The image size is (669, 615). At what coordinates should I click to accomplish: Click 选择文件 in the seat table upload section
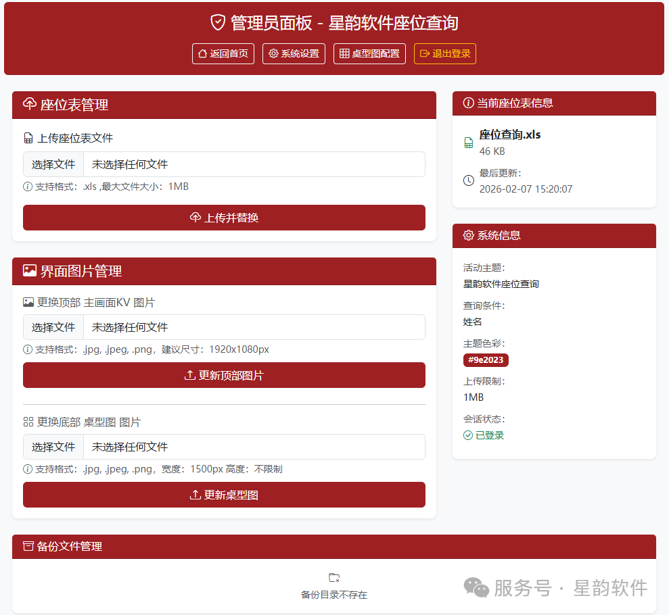(53, 164)
